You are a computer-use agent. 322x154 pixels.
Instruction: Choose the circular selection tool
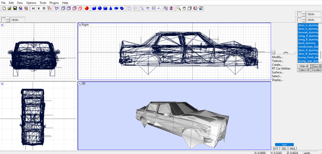click(x=135, y=8)
